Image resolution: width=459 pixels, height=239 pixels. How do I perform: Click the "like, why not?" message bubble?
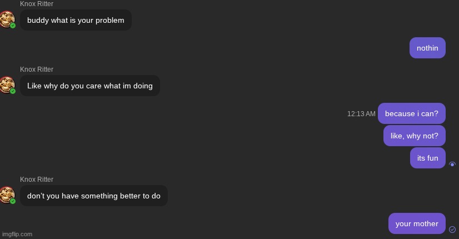(x=414, y=136)
